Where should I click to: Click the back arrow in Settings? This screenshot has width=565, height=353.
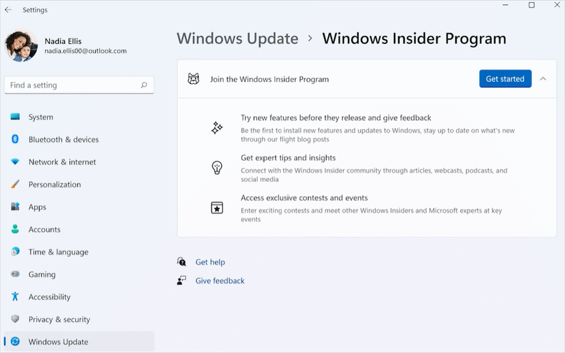8,10
